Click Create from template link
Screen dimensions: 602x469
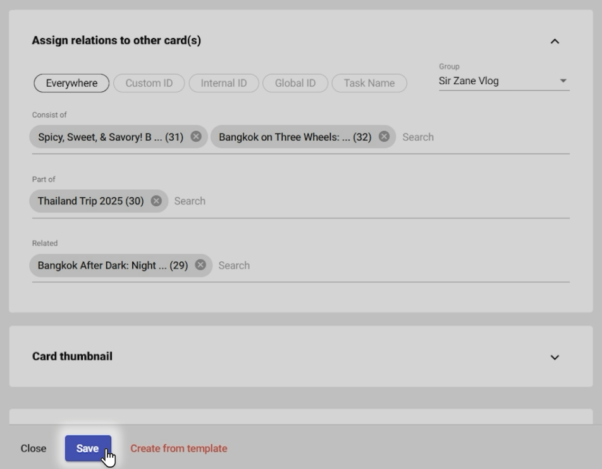[179, 448]
